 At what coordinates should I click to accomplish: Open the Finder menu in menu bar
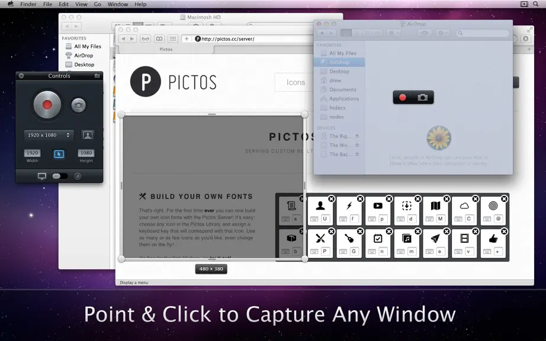click(x=28, y=4)
